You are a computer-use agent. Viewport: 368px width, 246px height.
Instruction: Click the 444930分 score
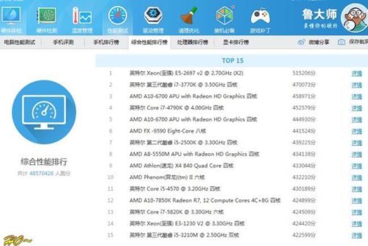click(304, 120)
